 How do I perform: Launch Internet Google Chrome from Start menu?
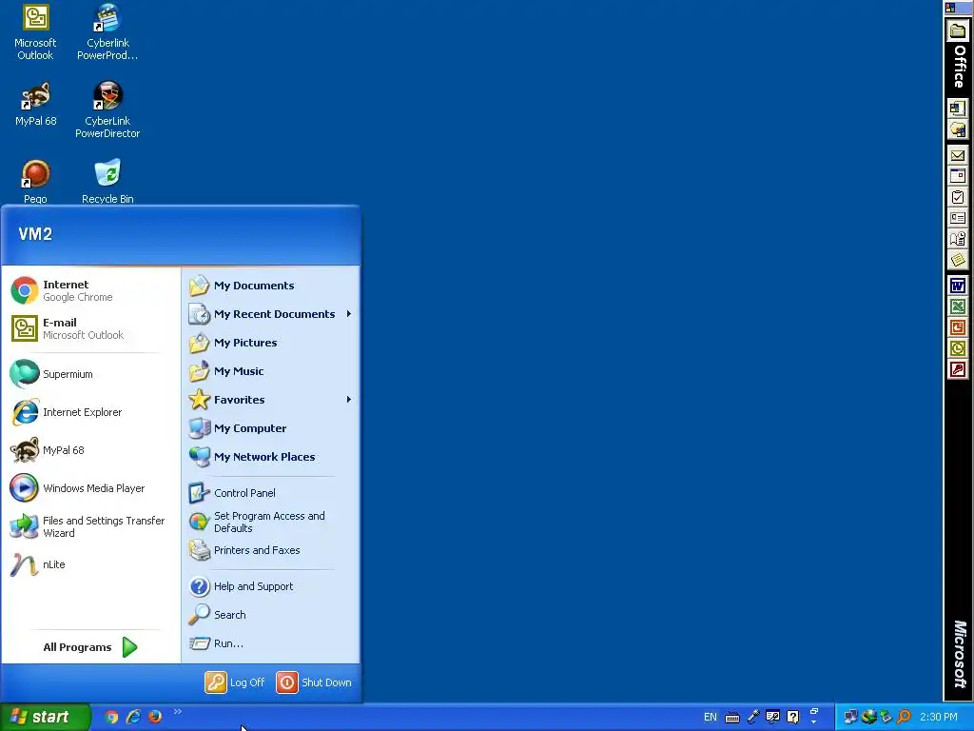click(90, 291)
